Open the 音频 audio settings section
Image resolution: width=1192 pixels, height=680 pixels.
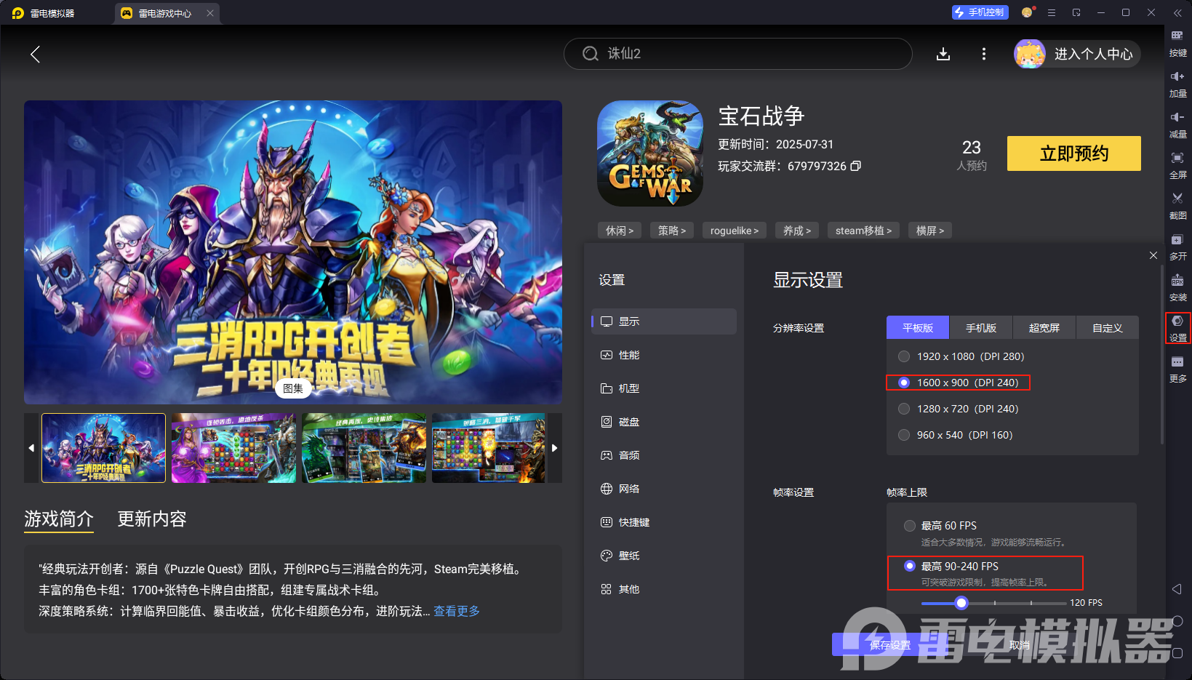click(629, 455)
